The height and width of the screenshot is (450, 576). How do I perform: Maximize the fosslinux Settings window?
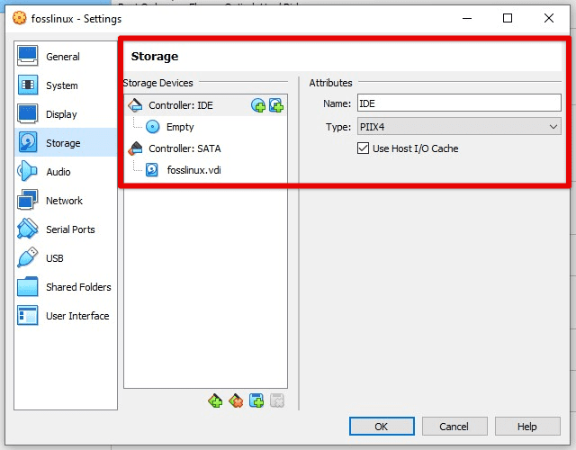coord(508,18)
